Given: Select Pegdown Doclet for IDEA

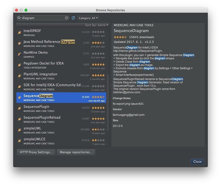Looking at the screenshot, I should [x=61, y=65].
